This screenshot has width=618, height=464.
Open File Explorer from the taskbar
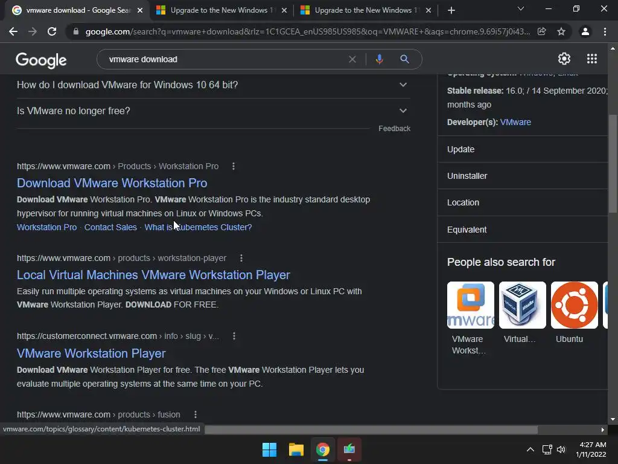[296, 449]
